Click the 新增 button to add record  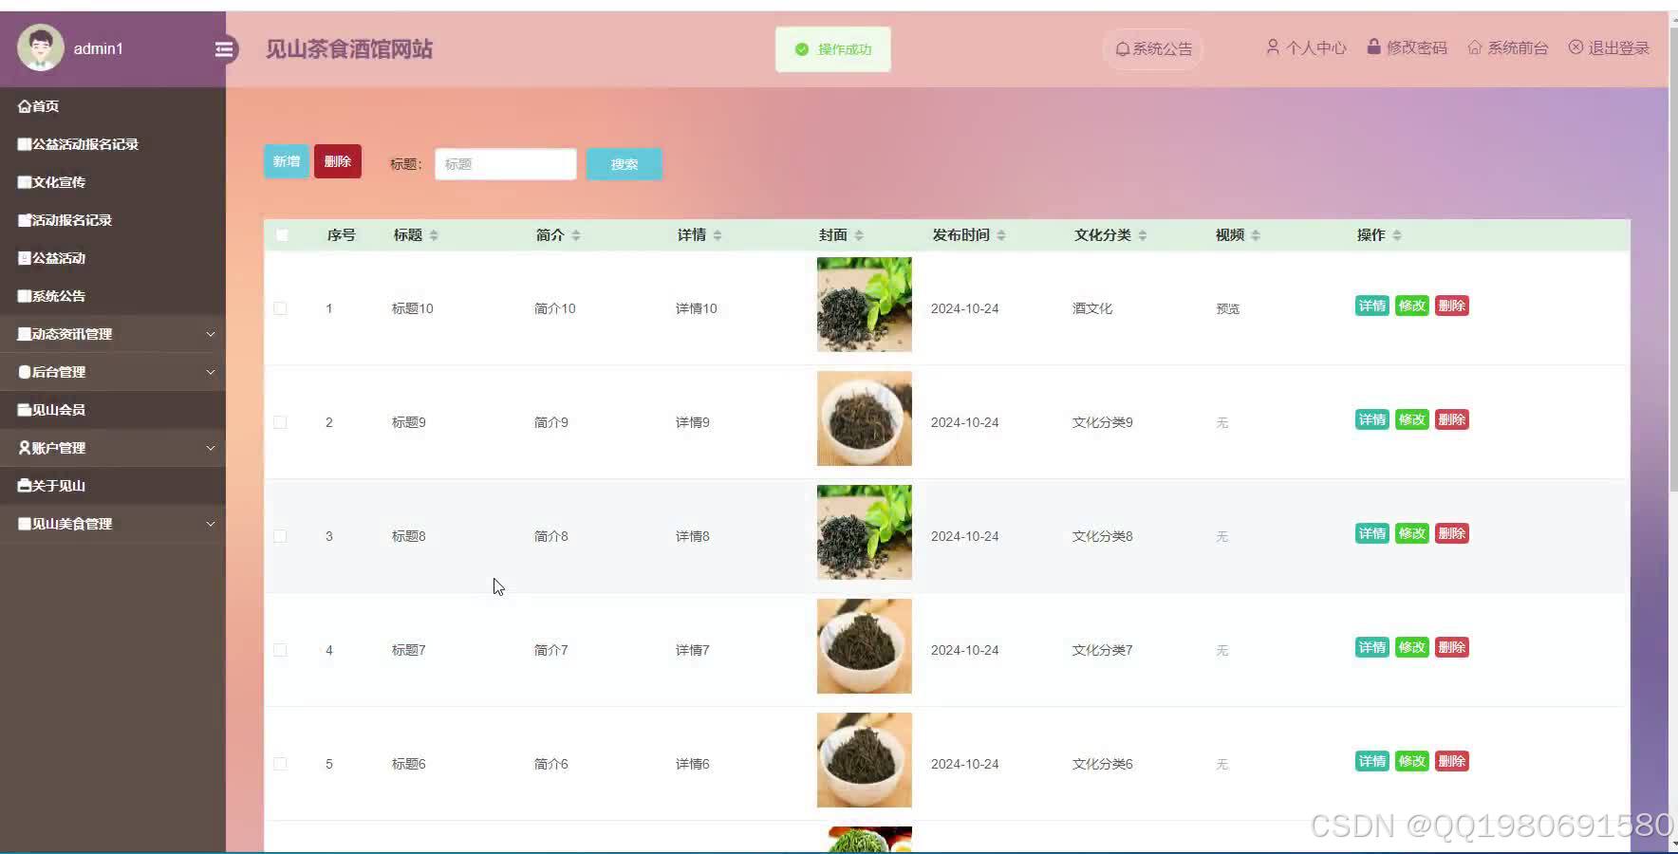[287, 161]
